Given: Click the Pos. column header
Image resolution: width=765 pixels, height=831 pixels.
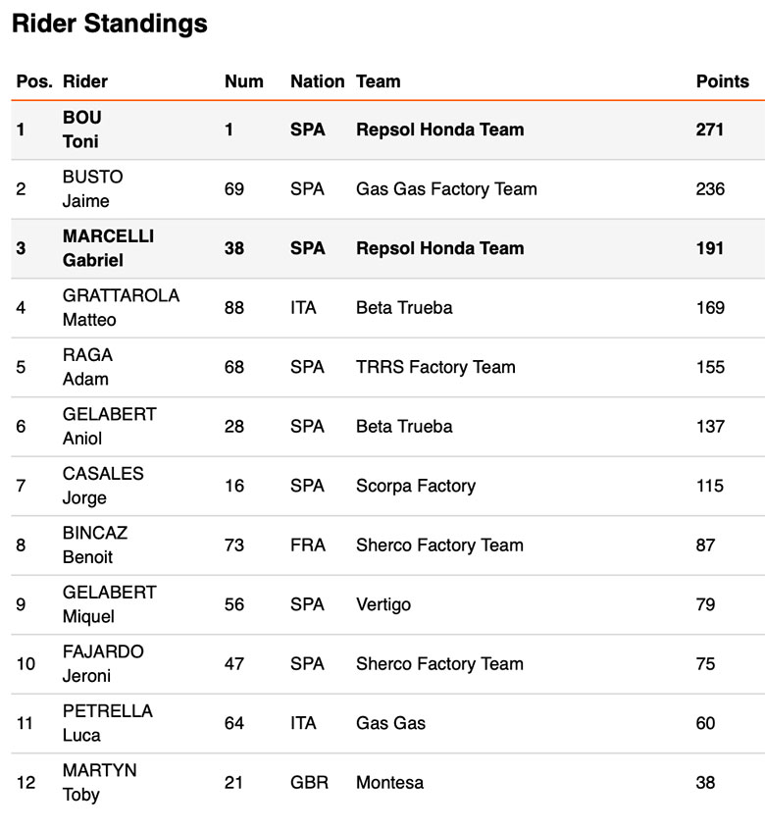Looking at the screenshot, I should tap(33, 81).
